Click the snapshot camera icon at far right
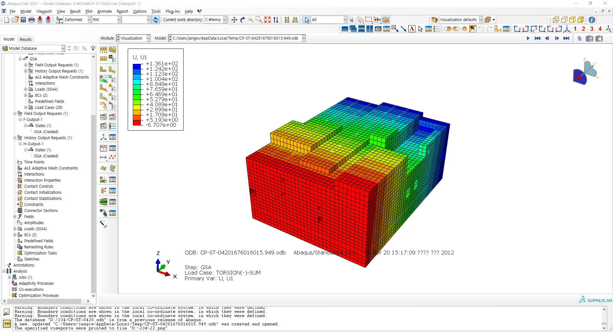The height and width of the screenshot is (332, 613). point(599,39)
